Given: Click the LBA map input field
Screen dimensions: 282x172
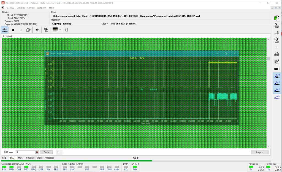Looking at the screenshot, I should (x=25, y=152).
